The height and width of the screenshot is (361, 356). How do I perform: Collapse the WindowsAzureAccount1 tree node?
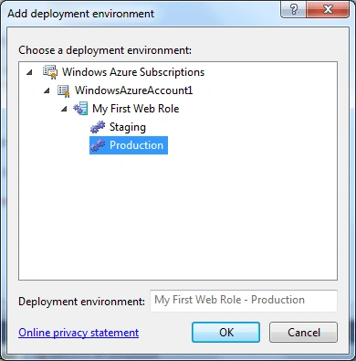[x=47, y=90]
